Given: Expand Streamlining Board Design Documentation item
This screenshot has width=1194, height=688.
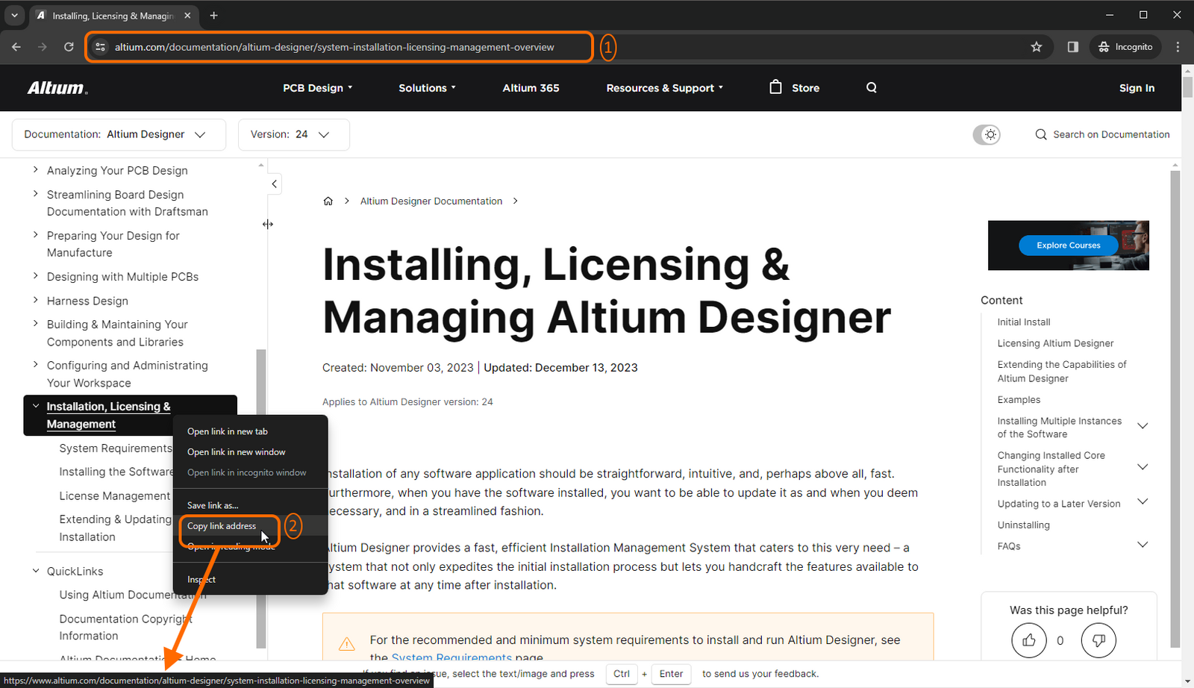Looking at the screenshot, I should pyautogui.click(x=35, y=194).
